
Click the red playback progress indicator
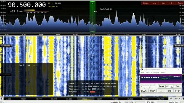tap(93, 92)
